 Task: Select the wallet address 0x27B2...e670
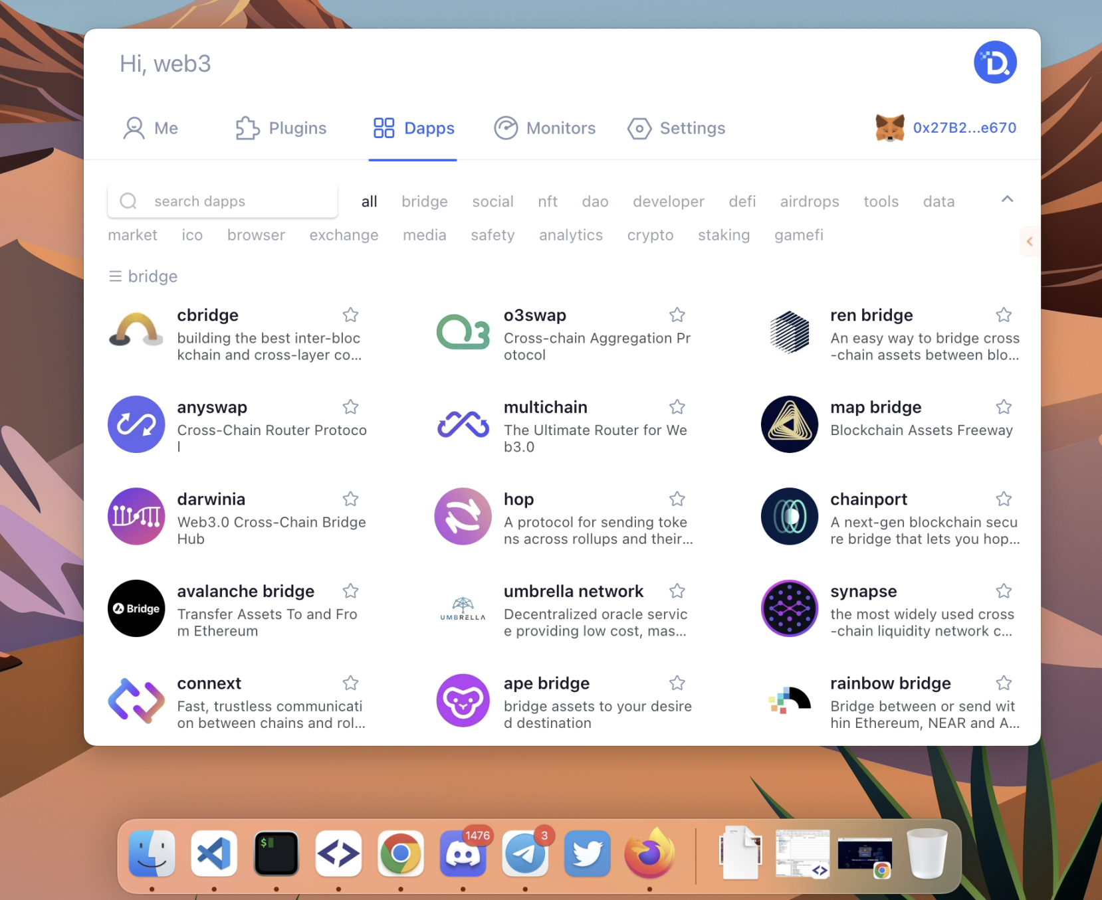(964, 128)
